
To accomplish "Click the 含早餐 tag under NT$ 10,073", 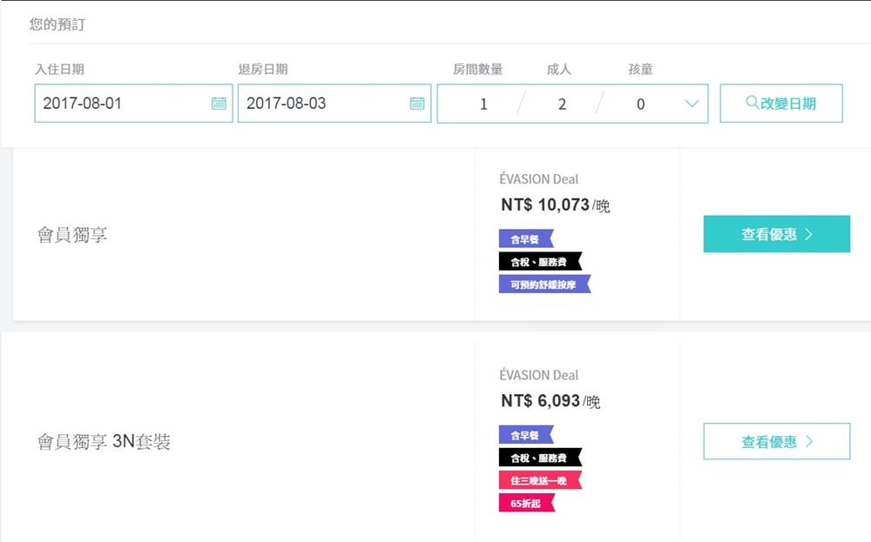I will tap(525, 239).
